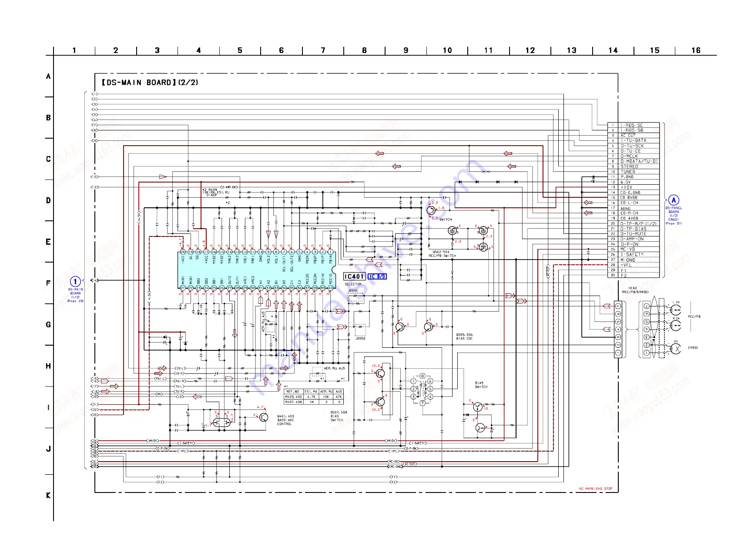
Task: Click the Q505, 506 BIAS OSC label
Action: 464,336
